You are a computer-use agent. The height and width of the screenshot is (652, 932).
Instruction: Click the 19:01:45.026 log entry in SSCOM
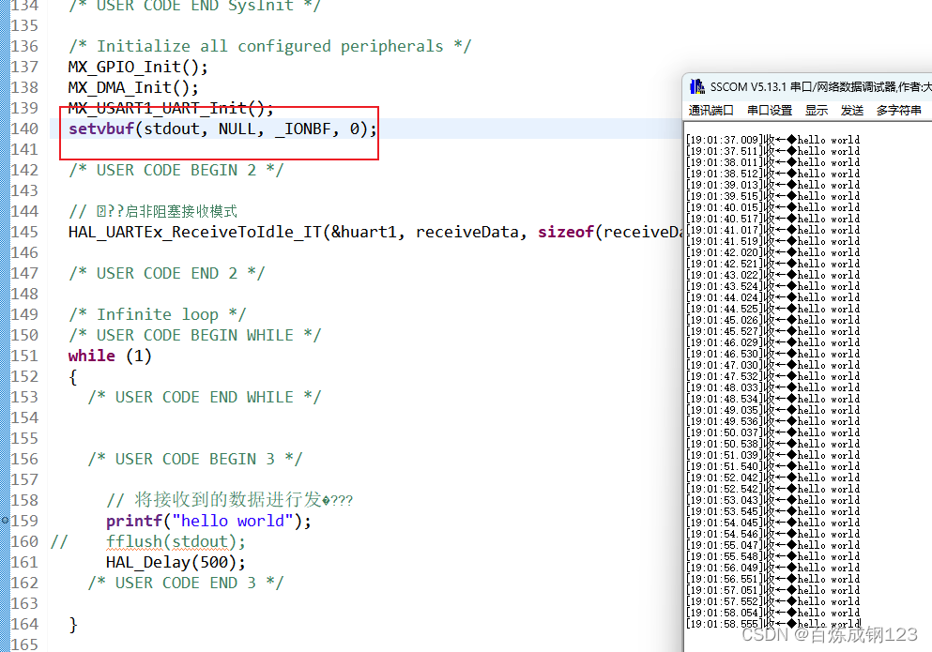(772, 320)
